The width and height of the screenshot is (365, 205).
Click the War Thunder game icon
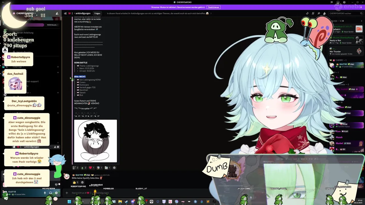point(359,51)
